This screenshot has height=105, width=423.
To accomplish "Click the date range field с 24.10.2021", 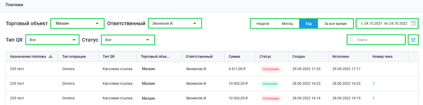I will click(x=384, y=23).
